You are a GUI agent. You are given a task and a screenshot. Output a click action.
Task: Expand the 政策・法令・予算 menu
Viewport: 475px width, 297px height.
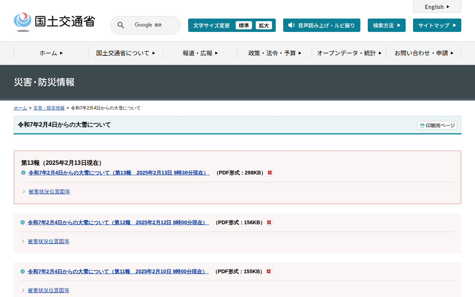pos(275,53)
